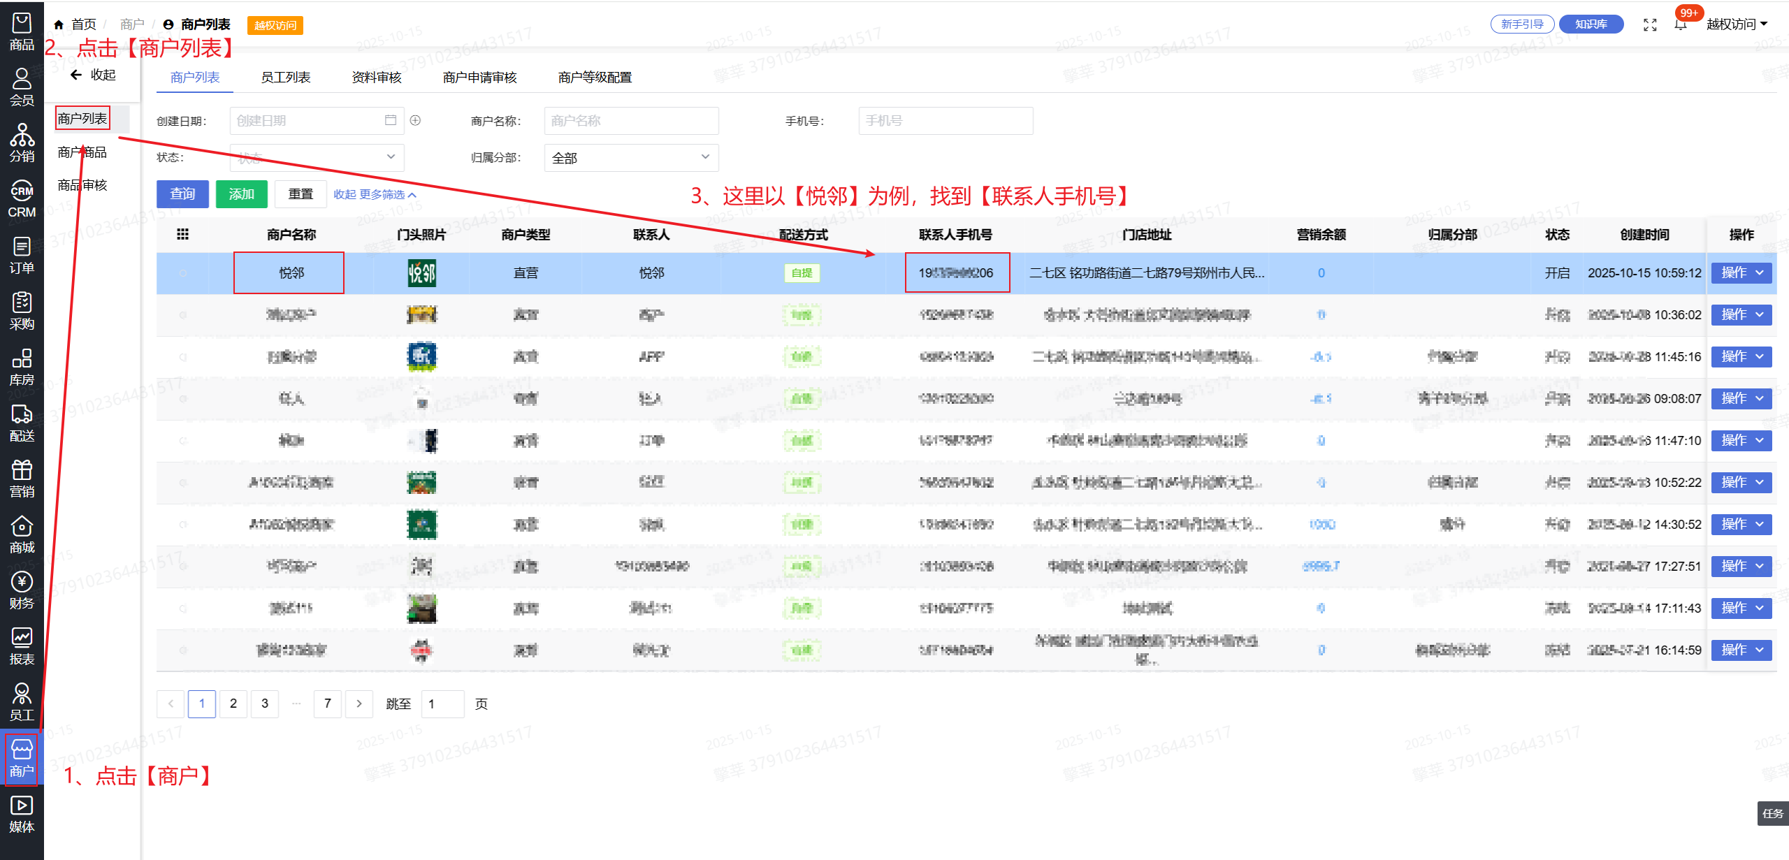Select the last merchant row radio
The width and height of the screenshot is (1789, 860).
point(183,650)
